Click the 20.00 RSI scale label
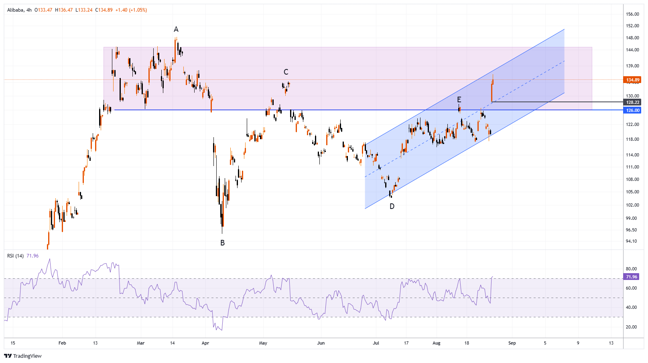 [632, 327]
